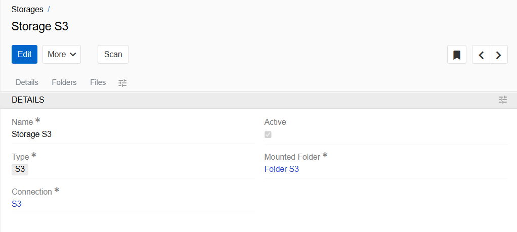Switch to the Folders tab

point(64,82)
